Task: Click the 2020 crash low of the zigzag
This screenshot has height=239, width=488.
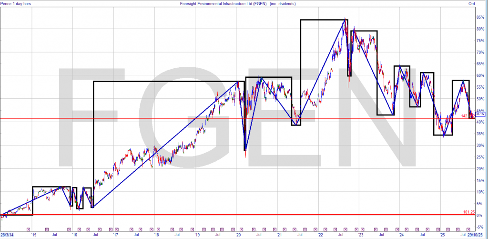Action: [245, 150]
